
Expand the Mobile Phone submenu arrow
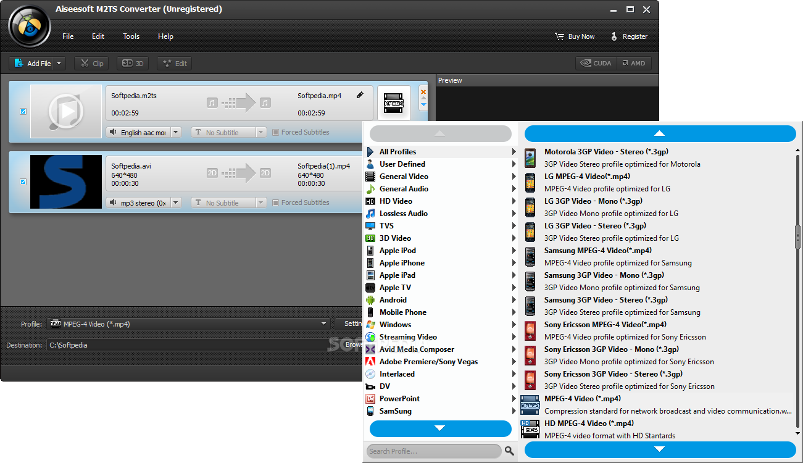click(x=514, y=312)
